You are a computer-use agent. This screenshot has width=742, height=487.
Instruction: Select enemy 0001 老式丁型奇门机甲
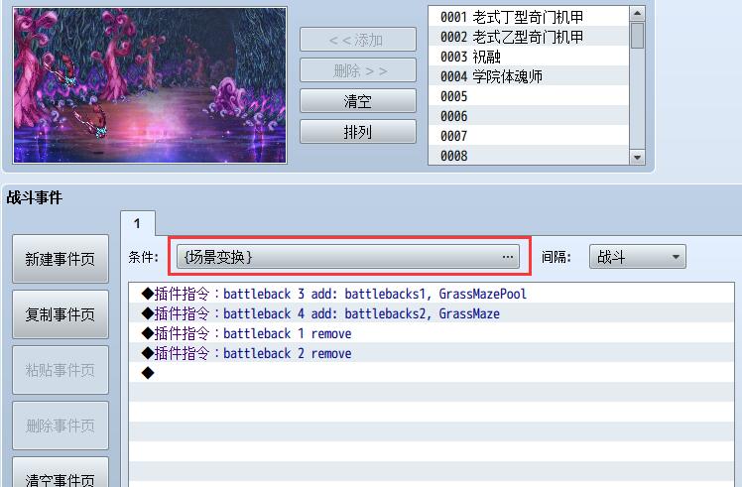(x=529, y=17)
